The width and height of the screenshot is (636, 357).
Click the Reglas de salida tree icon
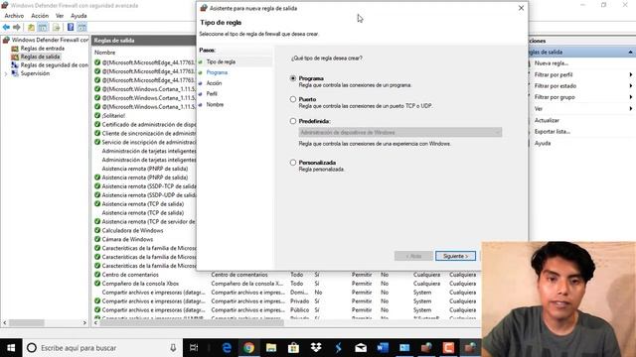(15, 57)
